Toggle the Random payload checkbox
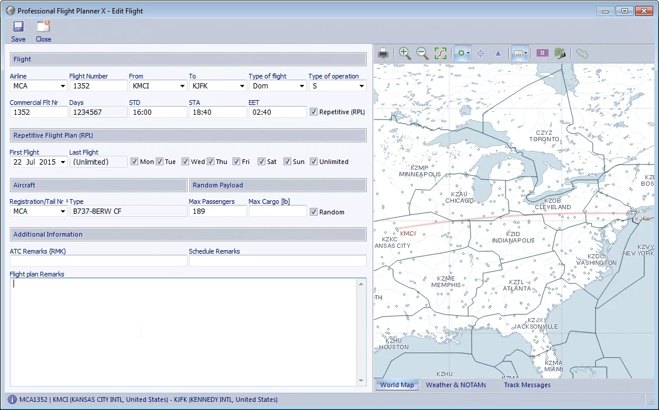 314,211
